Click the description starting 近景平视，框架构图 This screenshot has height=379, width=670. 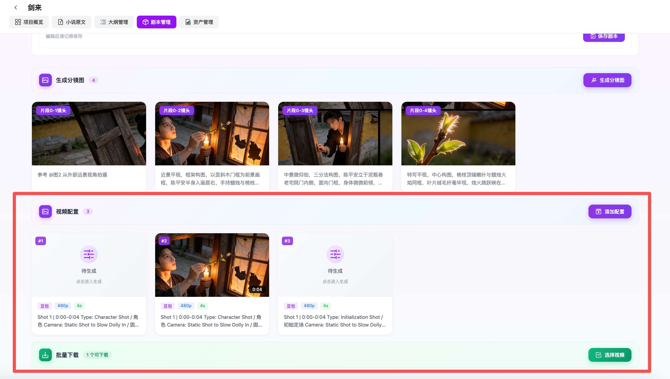[x=210, y=179]
